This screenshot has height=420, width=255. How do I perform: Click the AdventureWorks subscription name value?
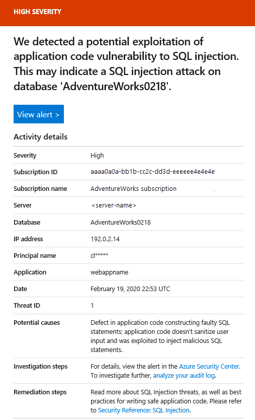pyautogui.click(x=133, y=188)
